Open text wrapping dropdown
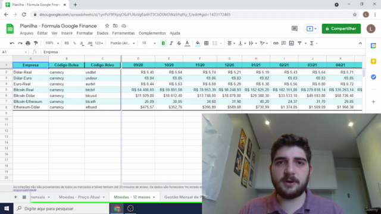This screenshot has height=214, width=381. (x=253, y=43)
